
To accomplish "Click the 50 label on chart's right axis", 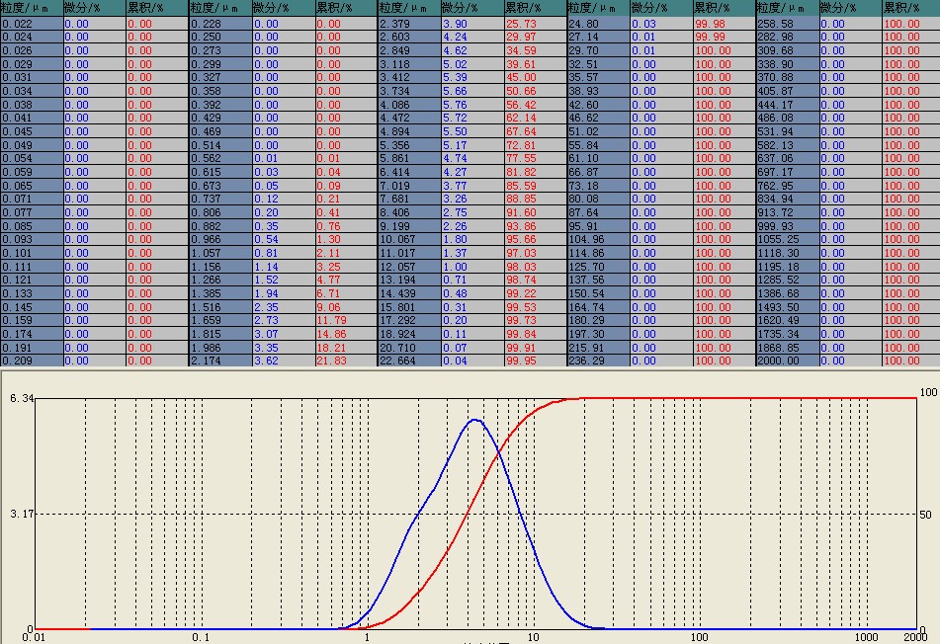I will click(925, 515).
